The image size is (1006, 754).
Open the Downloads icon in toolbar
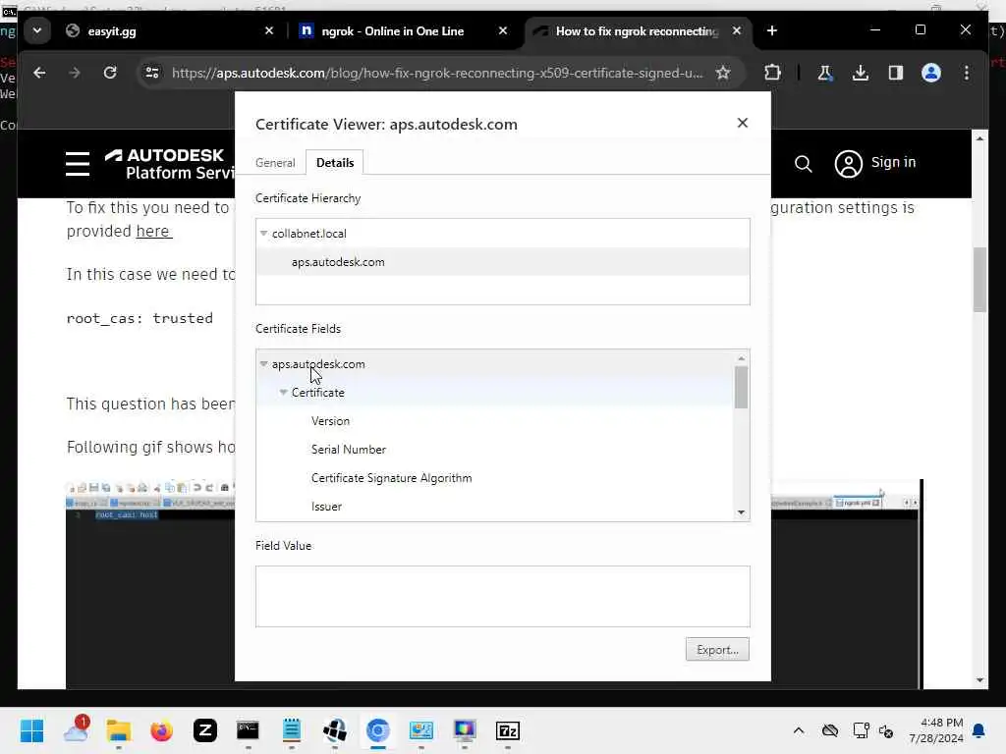pyautogui.click(x=861, y=73)
